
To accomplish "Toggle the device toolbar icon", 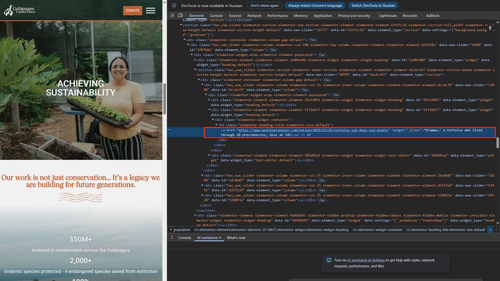I will [180, 16].
